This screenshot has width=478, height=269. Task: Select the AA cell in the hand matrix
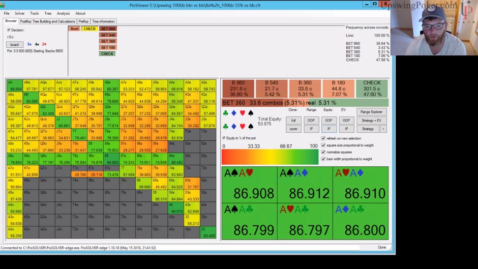(x=15, y=86)
